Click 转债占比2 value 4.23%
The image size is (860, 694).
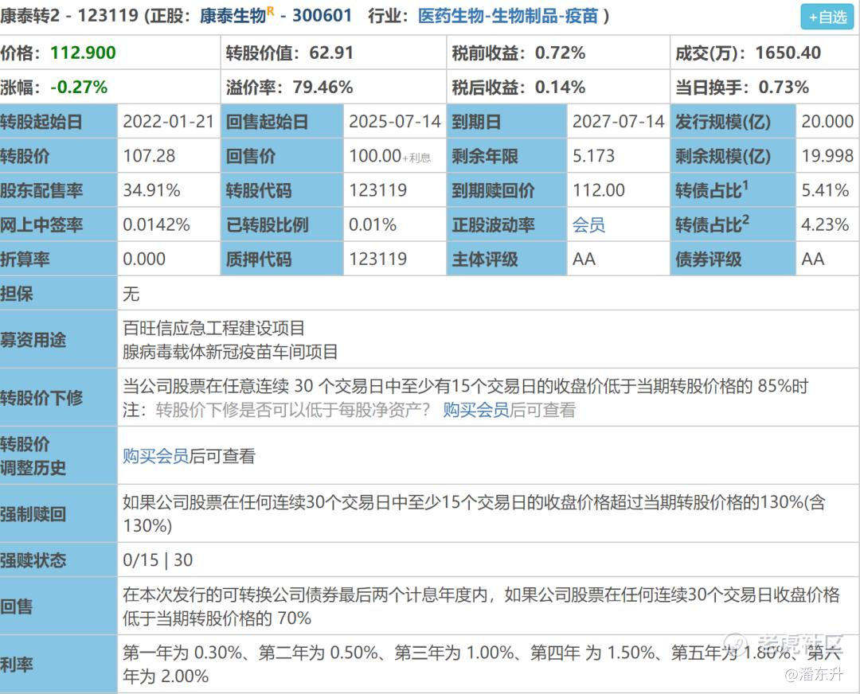click(x=826, y=224)
